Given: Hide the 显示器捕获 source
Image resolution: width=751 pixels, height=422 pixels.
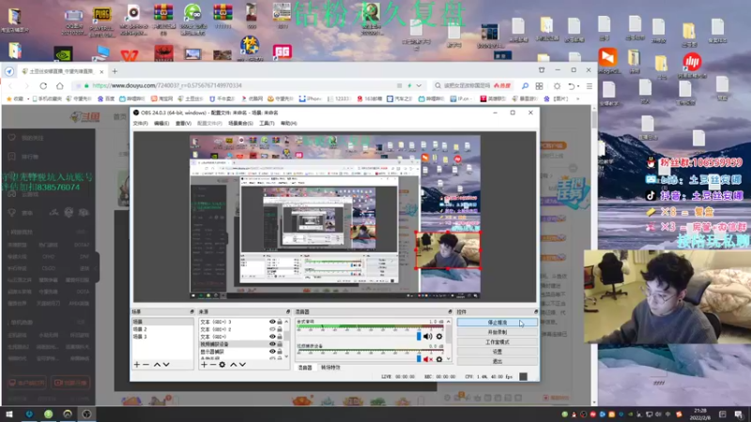Looking at the screenshot, I should [x=272, y=352].
